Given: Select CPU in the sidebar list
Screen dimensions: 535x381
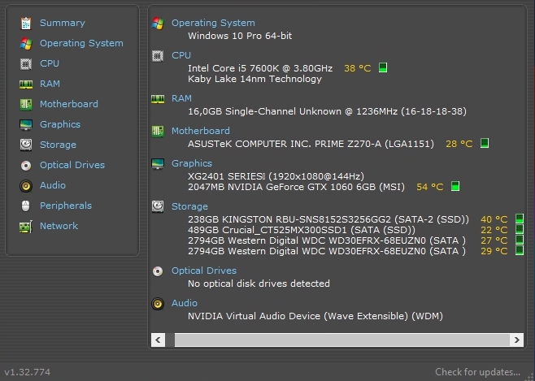Looking at the screenshot, I should [50, 63].
